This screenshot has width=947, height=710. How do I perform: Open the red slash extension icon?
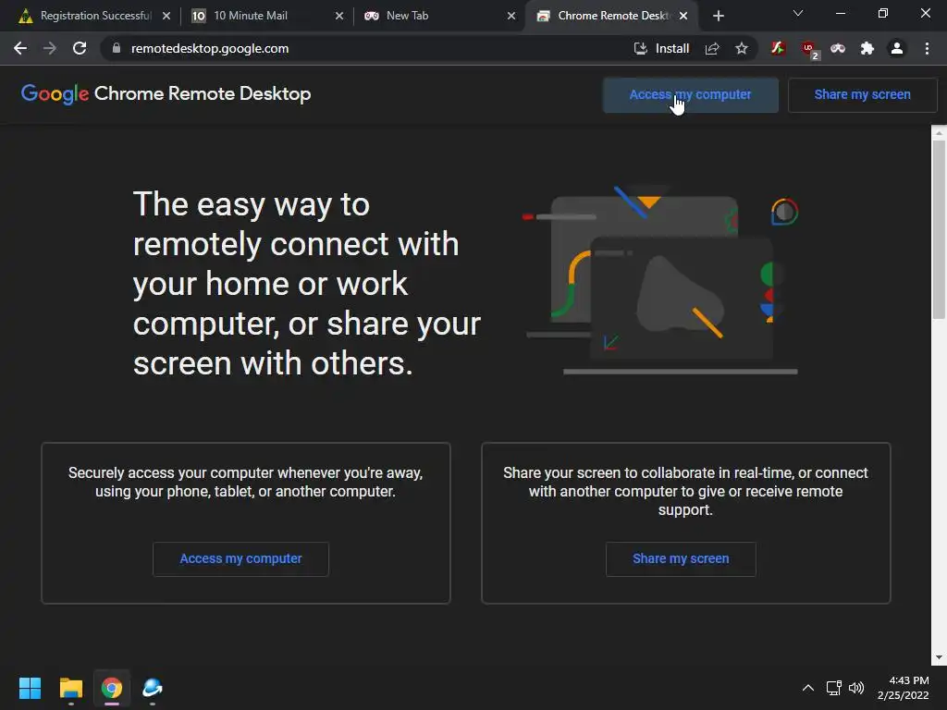(x=778, y=48)
